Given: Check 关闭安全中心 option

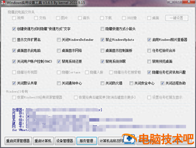Looking at the screenshot, I should (131, 83).
